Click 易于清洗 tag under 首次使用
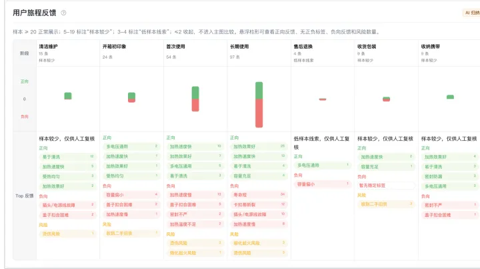The height and width of the screenshot is (269, 480). click(x=195, y=176)
